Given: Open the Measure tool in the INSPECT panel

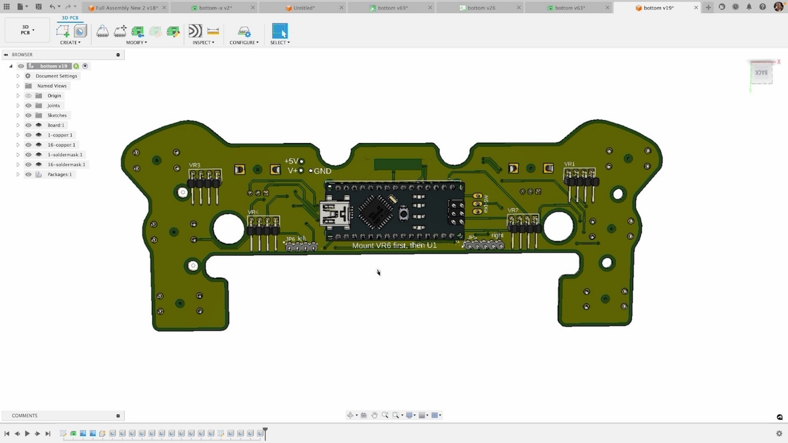Looking at the screenshot, I should coord(213,30).
